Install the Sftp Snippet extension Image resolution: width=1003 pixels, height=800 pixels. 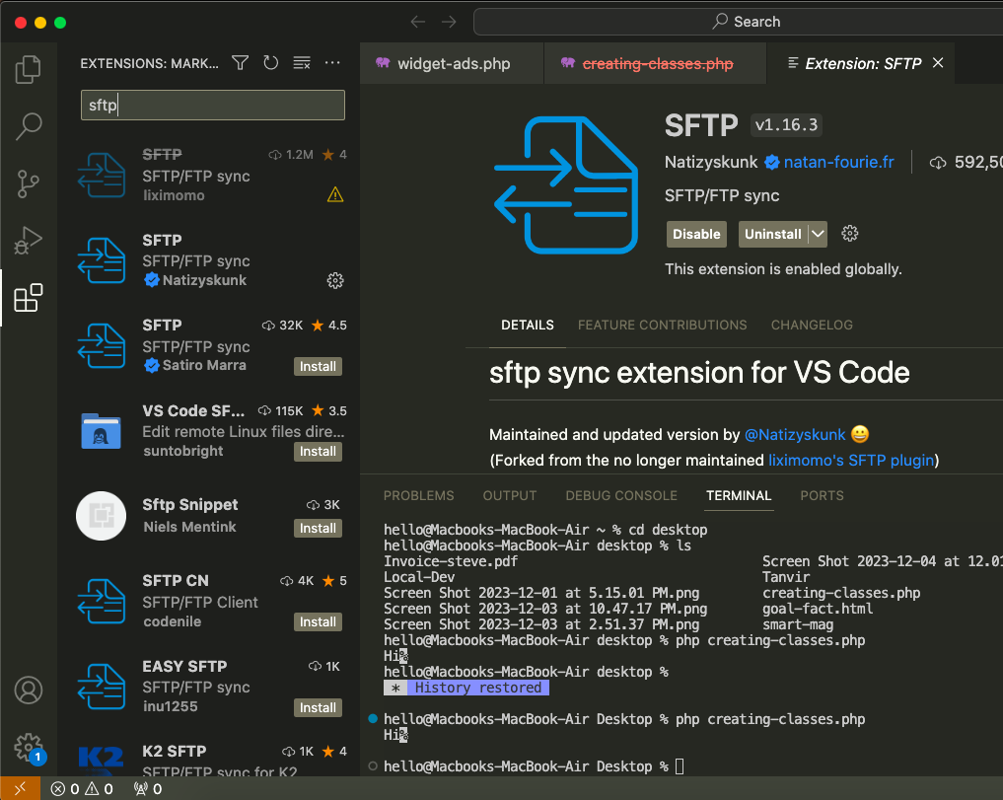point(318,528)
